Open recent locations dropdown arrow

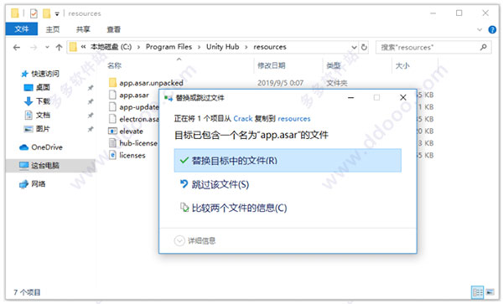(47, 48)
